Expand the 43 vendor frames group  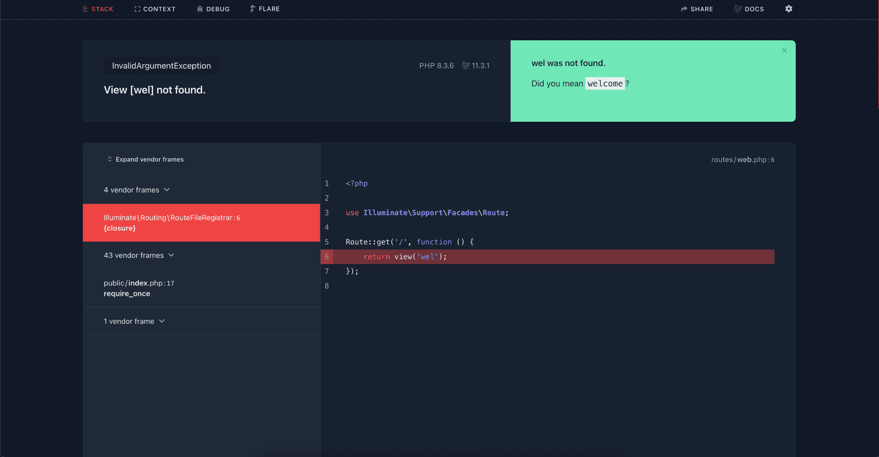pyautogui.click(x=139, y=255)
